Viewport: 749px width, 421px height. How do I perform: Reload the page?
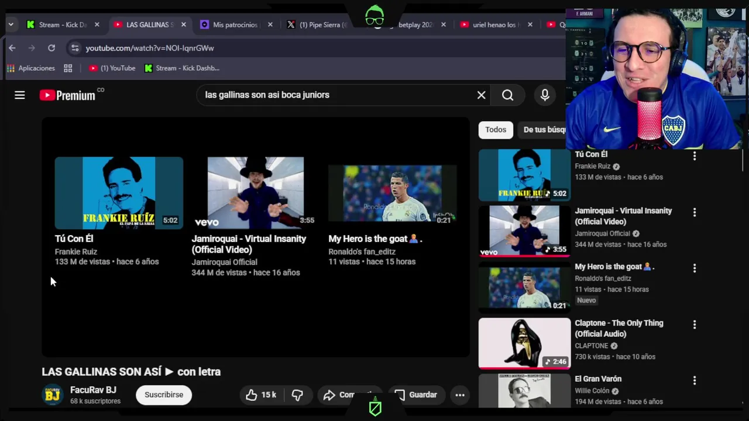click(51, 48)
